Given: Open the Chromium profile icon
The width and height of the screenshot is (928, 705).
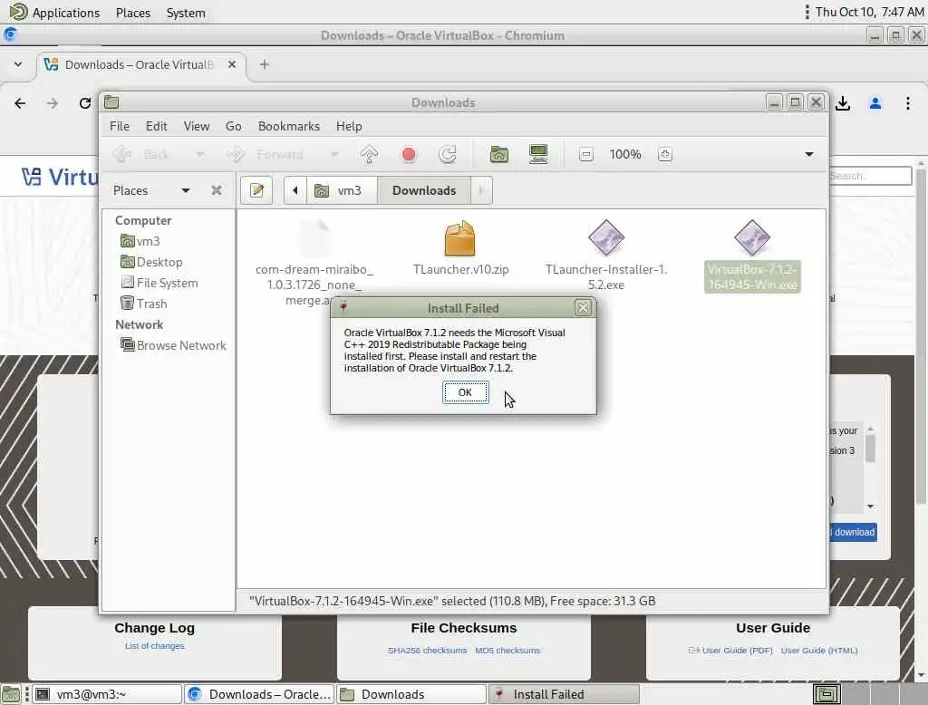Looking at the screenshot, I should pyautogui.click(x=875, y=103).
